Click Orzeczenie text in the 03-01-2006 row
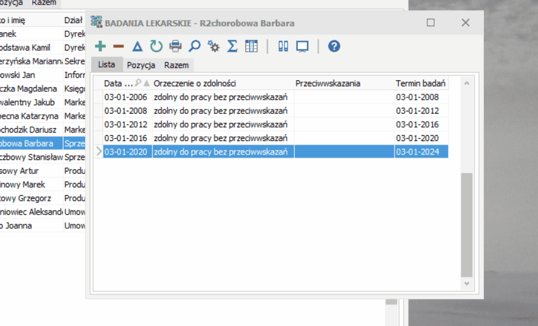The image size is (538, 326). pyautogui.click(x=221, y=97)
